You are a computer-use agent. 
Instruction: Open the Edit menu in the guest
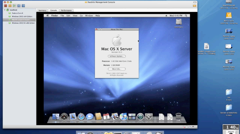coord(68,16)
